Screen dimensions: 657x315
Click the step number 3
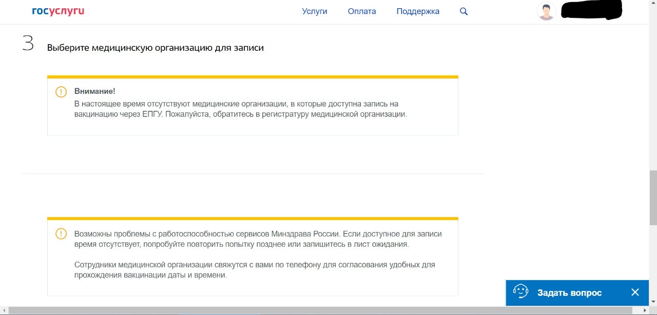coord(28,44)
